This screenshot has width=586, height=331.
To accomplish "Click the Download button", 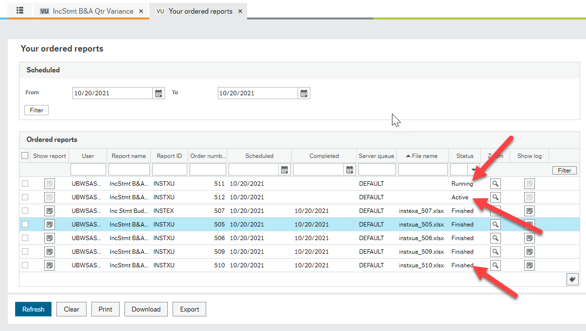I will coord(146,309).
